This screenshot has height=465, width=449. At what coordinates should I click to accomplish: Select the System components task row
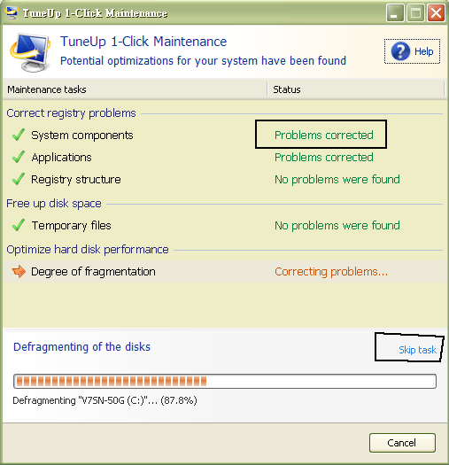tap(225, 136)
